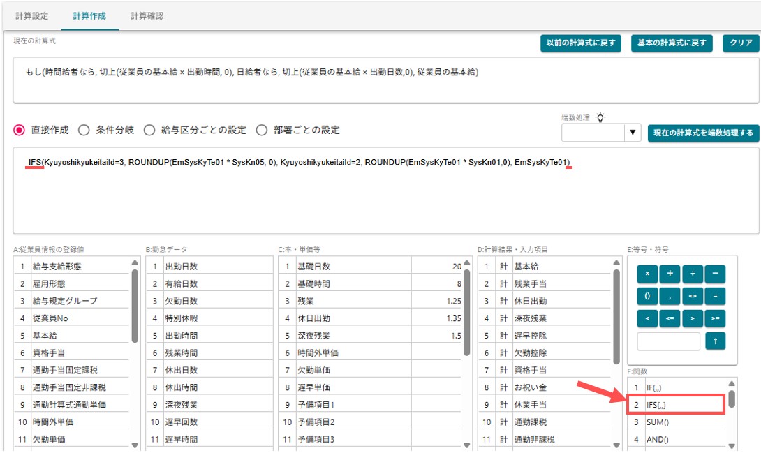Select 有給日数 in list B
This screenshot has height=453, width=761.
click(x=209, y=283)
